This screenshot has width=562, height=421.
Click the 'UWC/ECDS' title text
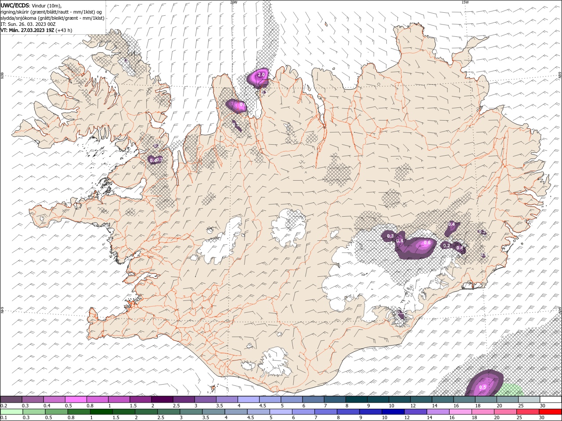(x=14, y=5)
